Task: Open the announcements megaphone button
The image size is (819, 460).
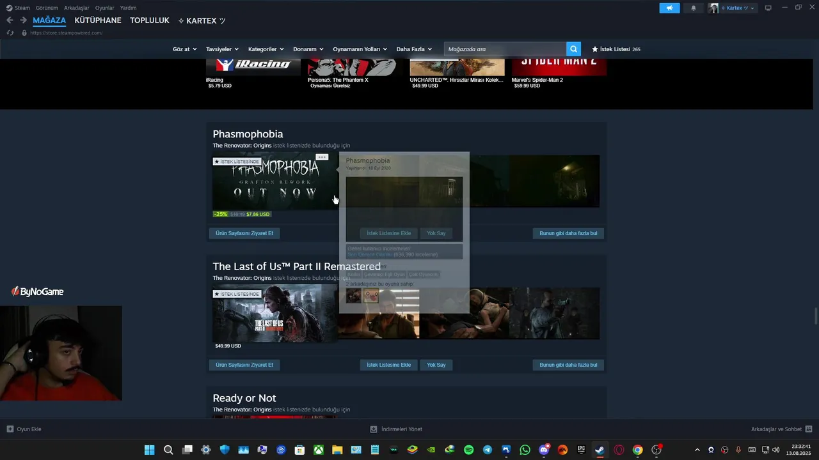Action: 669,8
